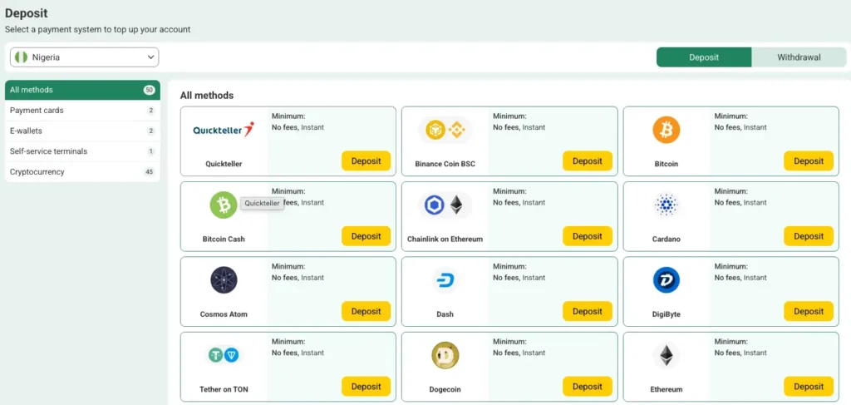This screenshot has width=851, height=405.
Task: Click the 'Tether on TON' label
Action: click(x=224, y=389)
